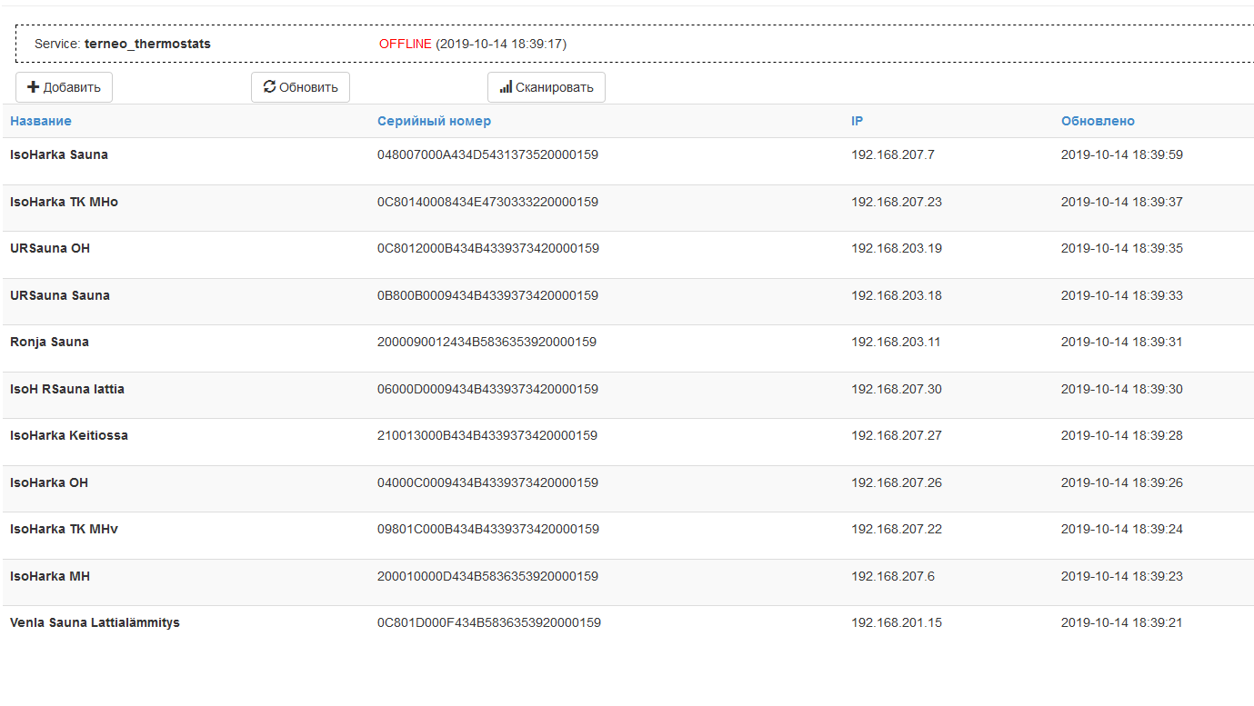The height and width of the screenshot is (706, 1254).
Task: Select the IsoHarka TK MHo entry
Action: pos(64,202)
